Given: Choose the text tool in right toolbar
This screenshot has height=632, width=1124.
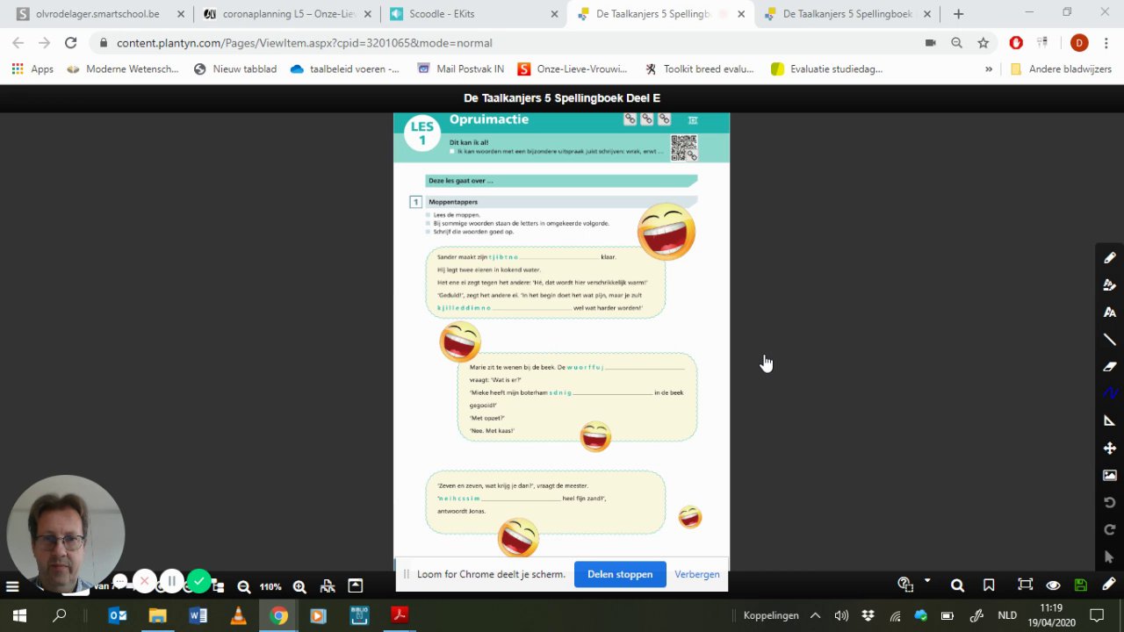Looking at the screenshot, I should pos(1110,312).
